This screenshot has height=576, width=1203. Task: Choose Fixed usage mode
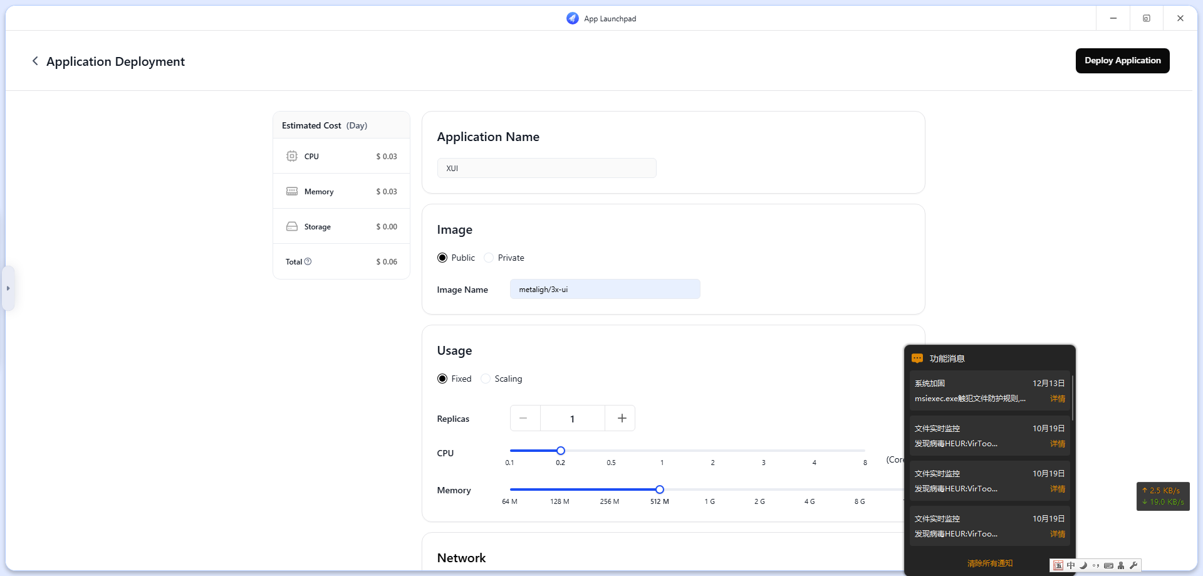[442, 379]
